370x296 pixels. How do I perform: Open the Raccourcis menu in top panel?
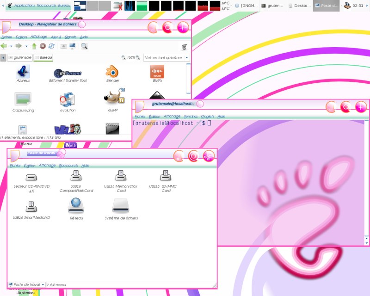[47, 6]
